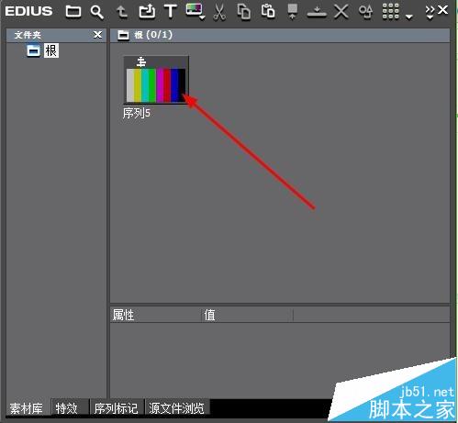This screenshot has width=458, height=423.
Task: Click the add clip icon
Action: [147, 12]
